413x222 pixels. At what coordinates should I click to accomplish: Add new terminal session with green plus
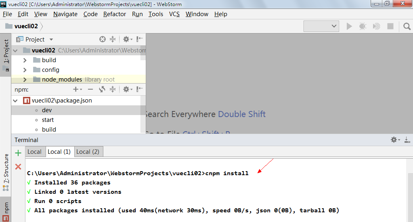coord(18,153)
